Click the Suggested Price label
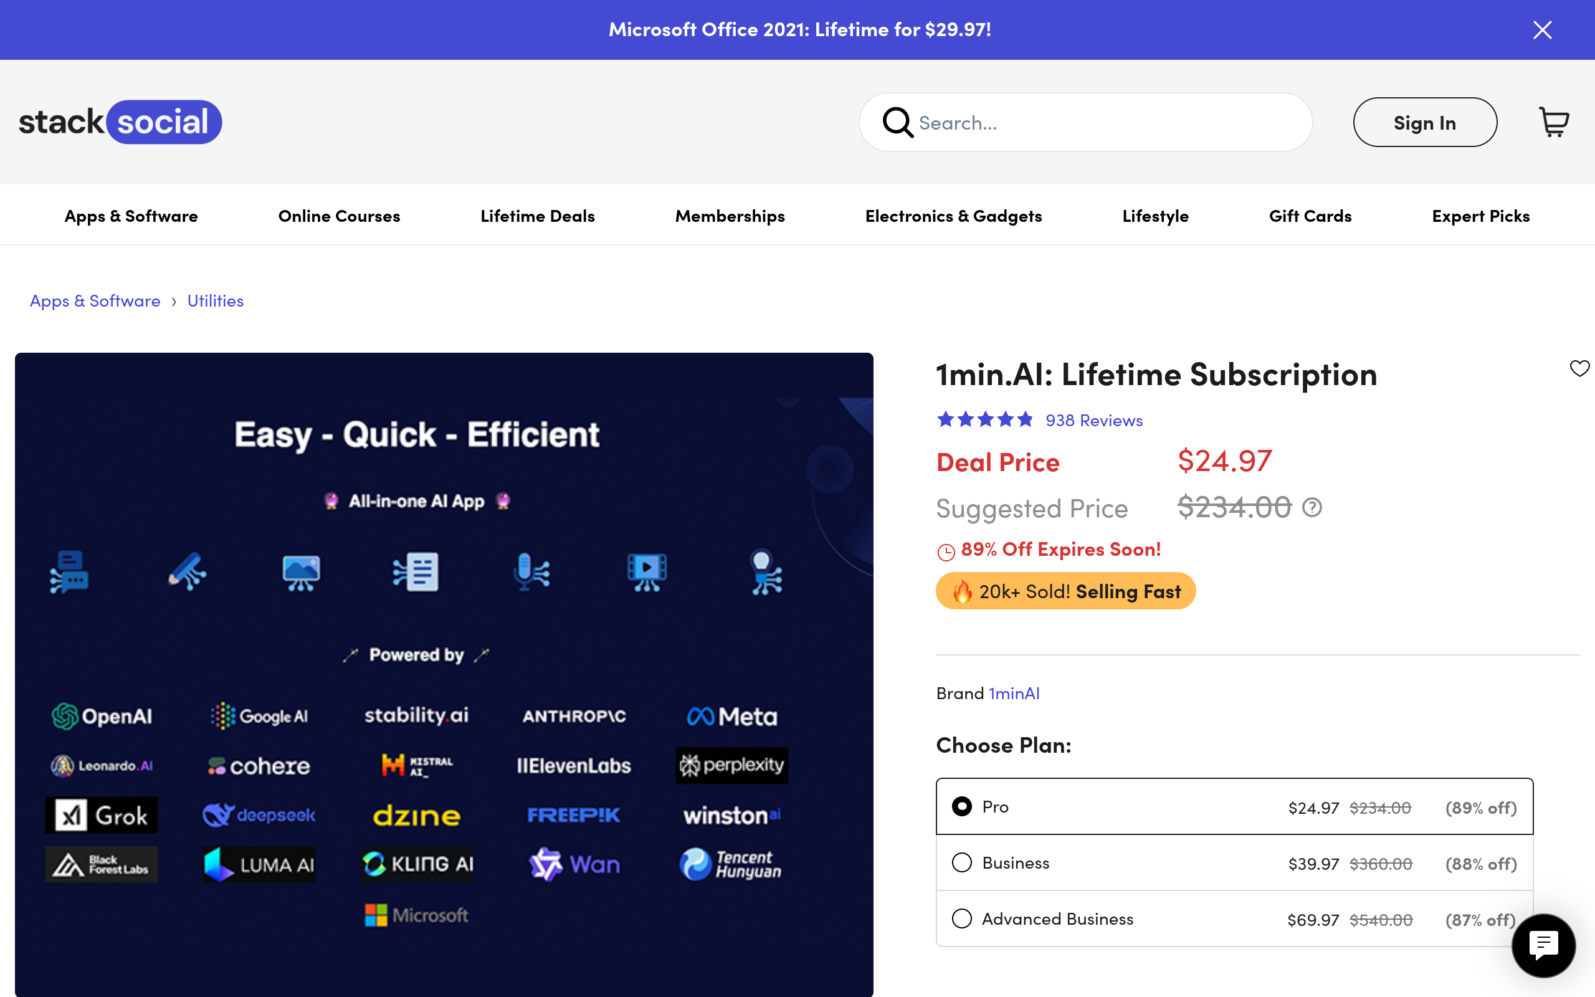The width and height of the screenshot is (1595, 997). click(1032, 508)
